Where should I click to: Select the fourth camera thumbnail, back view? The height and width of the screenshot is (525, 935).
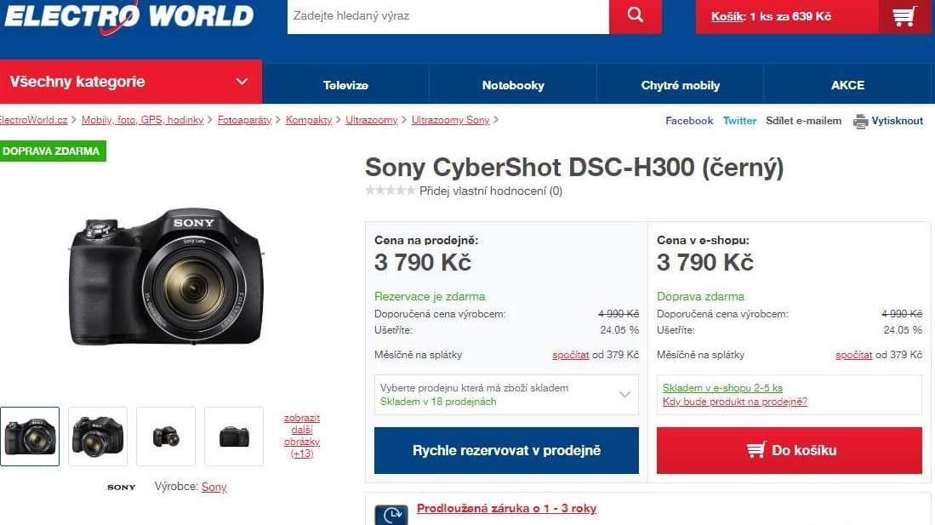point(234,437)
